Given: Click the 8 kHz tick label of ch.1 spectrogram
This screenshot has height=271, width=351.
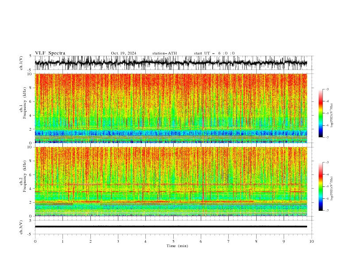Looking at the screenshot, I should click(x=31, y=88).
